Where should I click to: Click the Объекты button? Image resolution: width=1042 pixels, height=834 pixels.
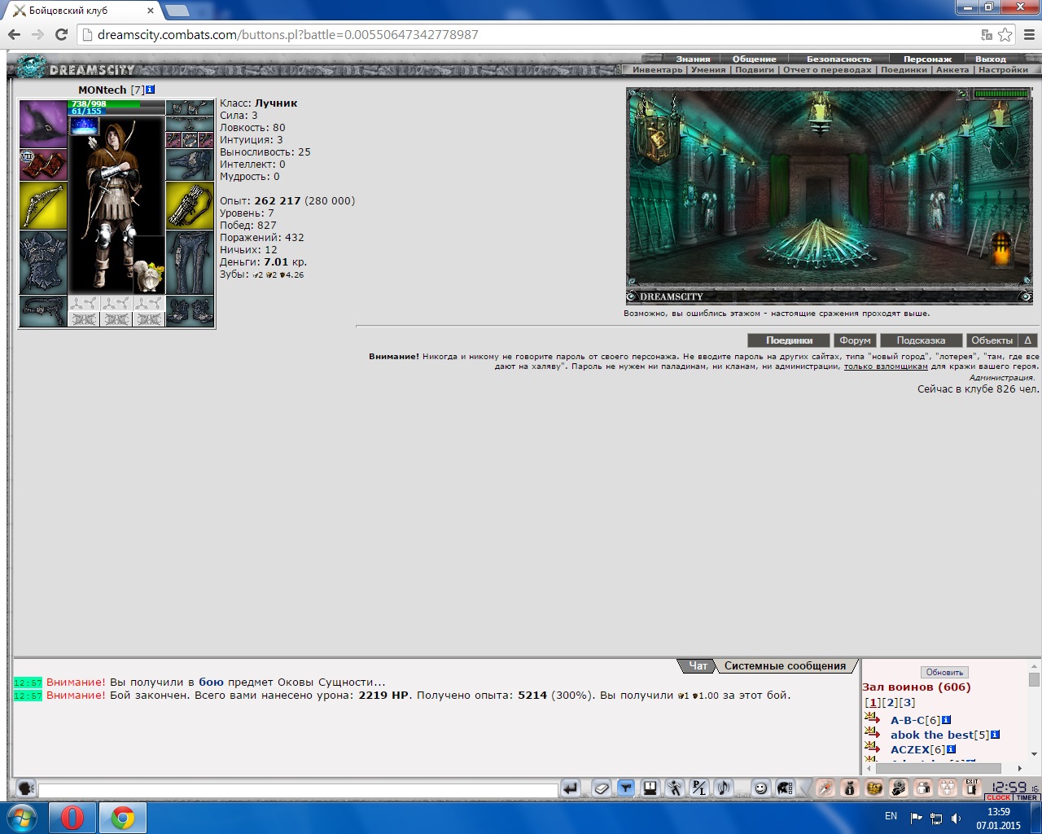[x=992, y=340]
